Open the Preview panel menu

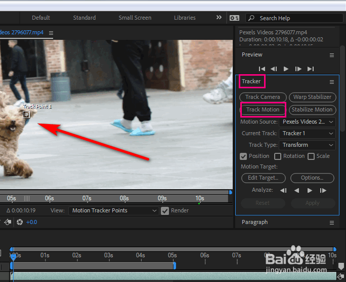tap(331, 55)
